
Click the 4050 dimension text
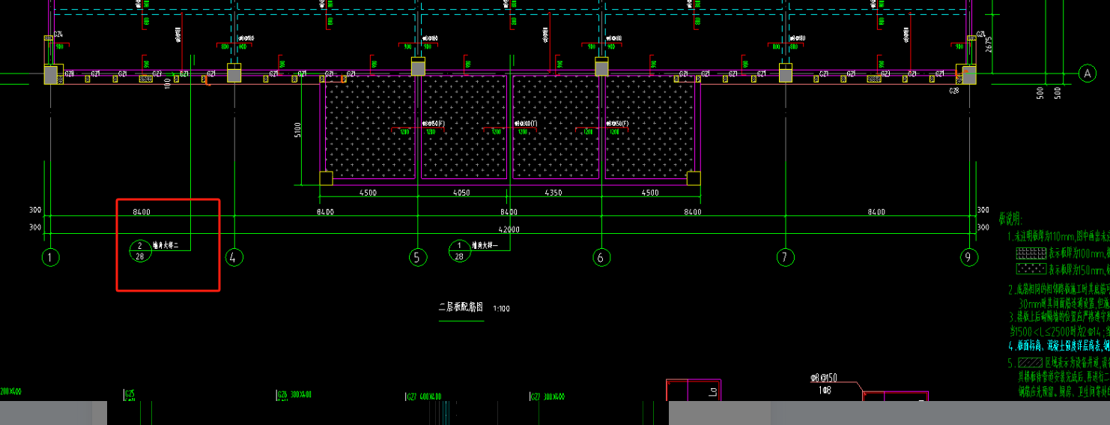click(461, 193)
